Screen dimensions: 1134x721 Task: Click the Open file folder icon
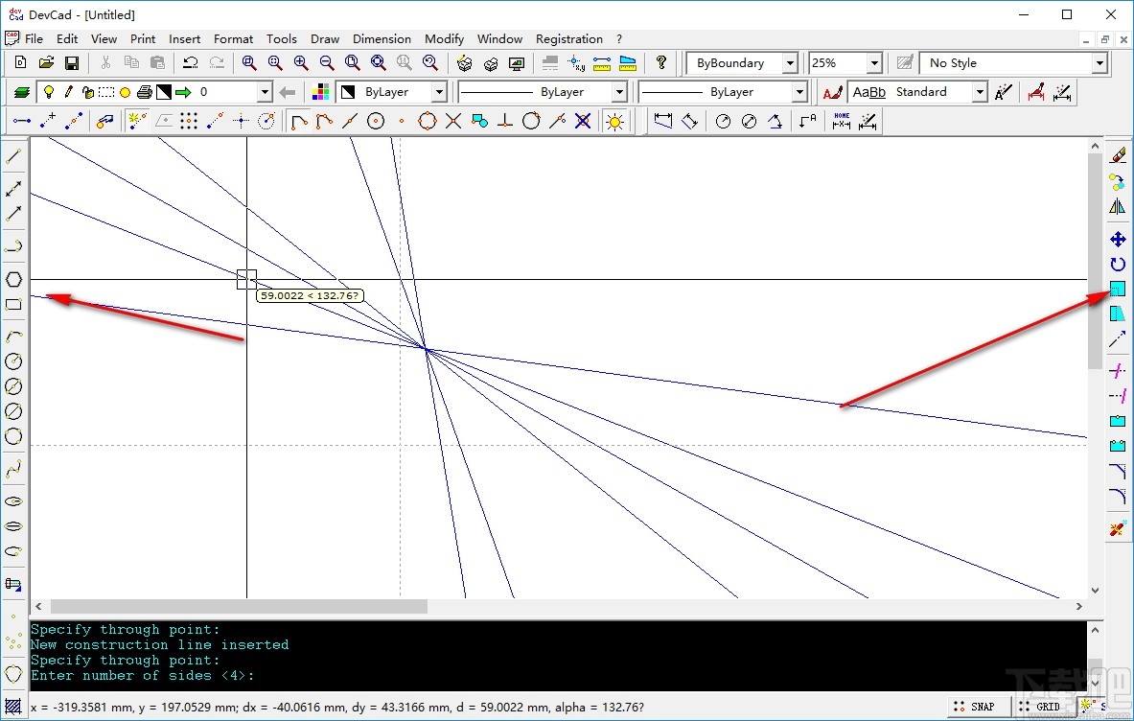click(x=46, y=63)
